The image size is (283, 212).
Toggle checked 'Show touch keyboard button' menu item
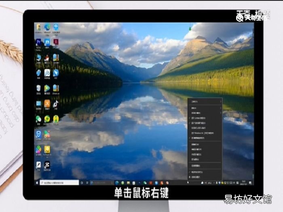point(205,138)
